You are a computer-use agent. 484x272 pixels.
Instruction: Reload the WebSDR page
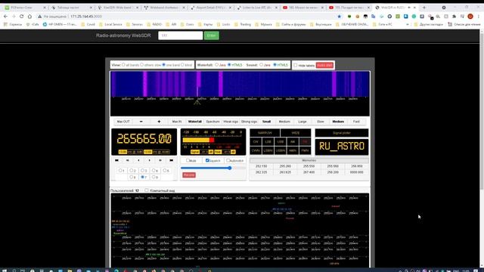(x=21, y=17)
